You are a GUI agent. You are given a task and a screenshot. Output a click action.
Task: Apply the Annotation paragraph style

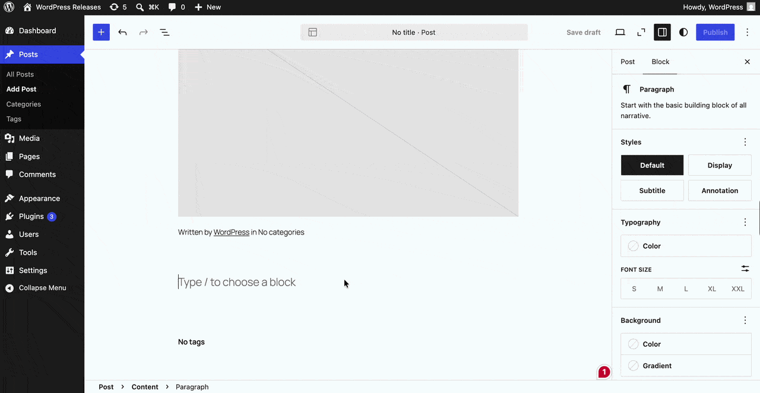click(x=720, y=191)
